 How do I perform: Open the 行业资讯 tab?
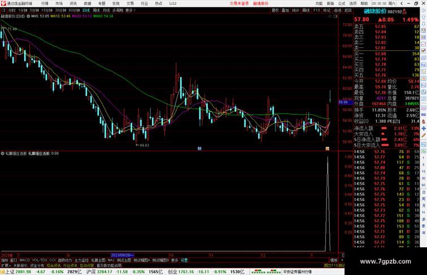click(x=70, y=265)
